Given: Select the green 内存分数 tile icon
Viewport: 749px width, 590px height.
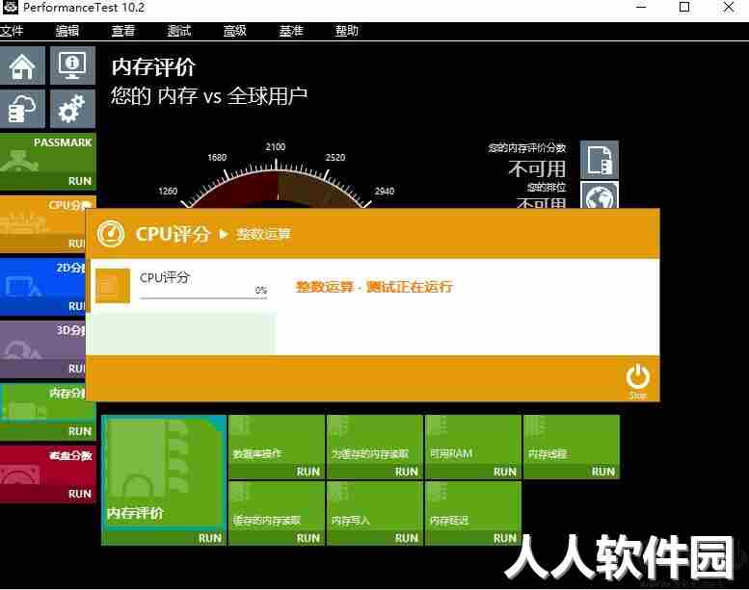Looking at the screenshot, I should [x=24, y=410].
